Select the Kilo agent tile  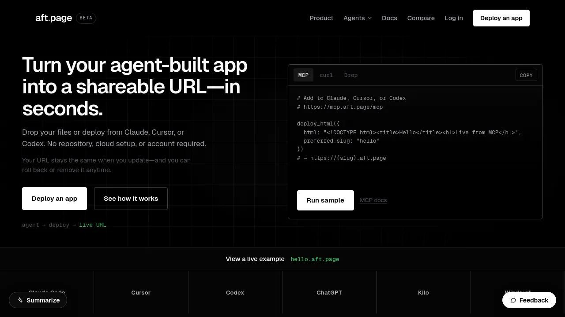click(423, 292)
